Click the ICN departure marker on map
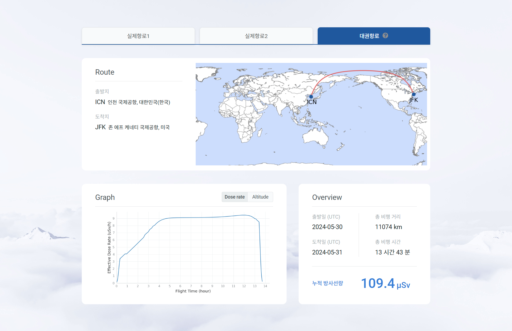This screenshot has width=512, height=331. 311,97
